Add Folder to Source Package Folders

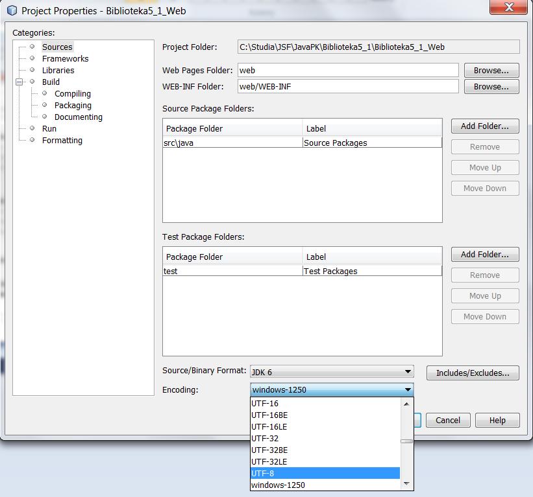pos(485,126)
